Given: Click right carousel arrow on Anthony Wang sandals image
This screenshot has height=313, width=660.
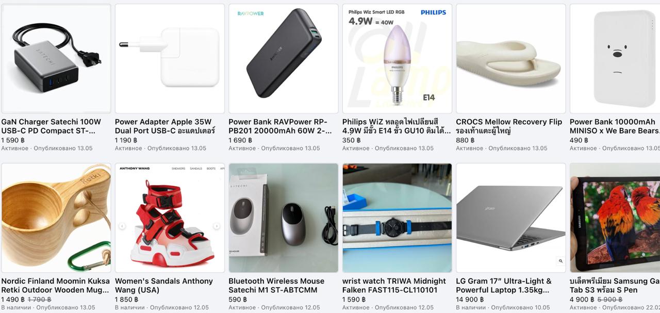Looking at the screenshot, I should tap(217, 226).
